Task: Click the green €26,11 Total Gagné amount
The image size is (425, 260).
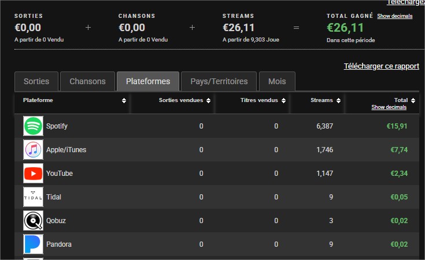Action: [x=345, y=28]
